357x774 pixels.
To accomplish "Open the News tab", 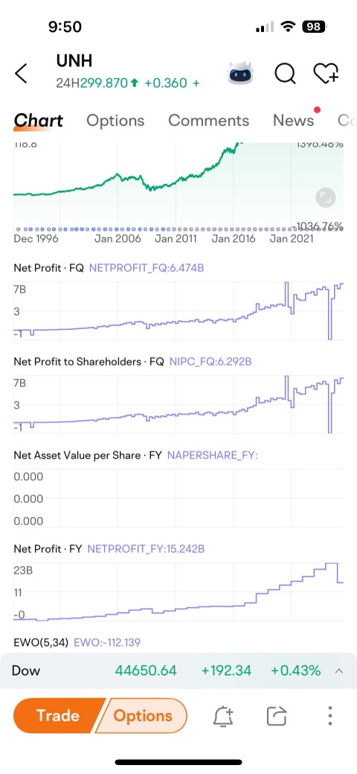I will point(293,121).
